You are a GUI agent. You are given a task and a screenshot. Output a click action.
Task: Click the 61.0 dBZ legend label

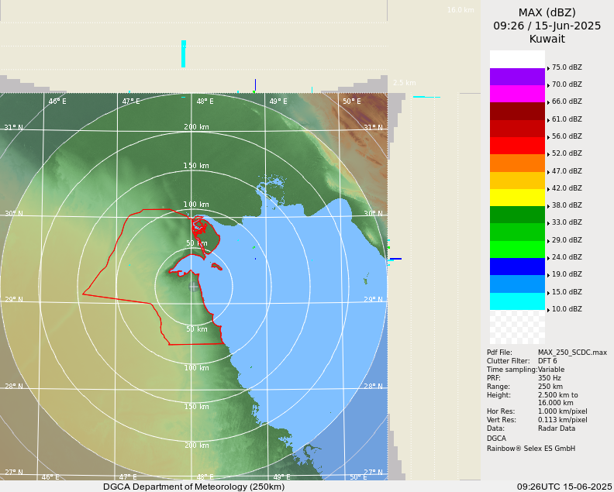567,119
